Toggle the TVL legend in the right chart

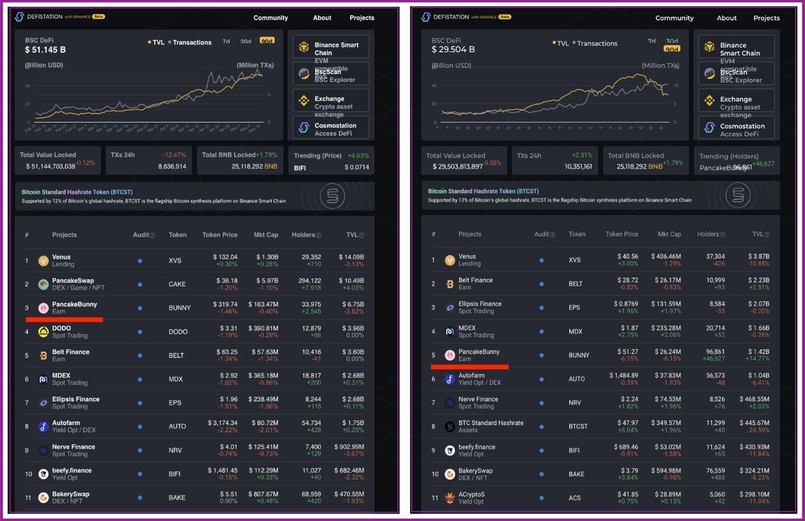tap(560, 43)
